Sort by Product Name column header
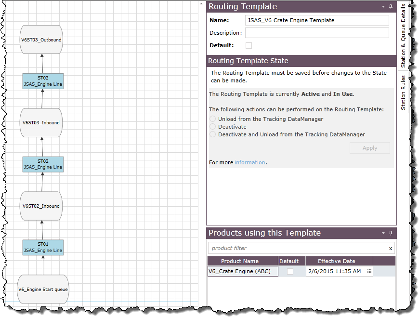The image size is (419, 317). point(243,261)
